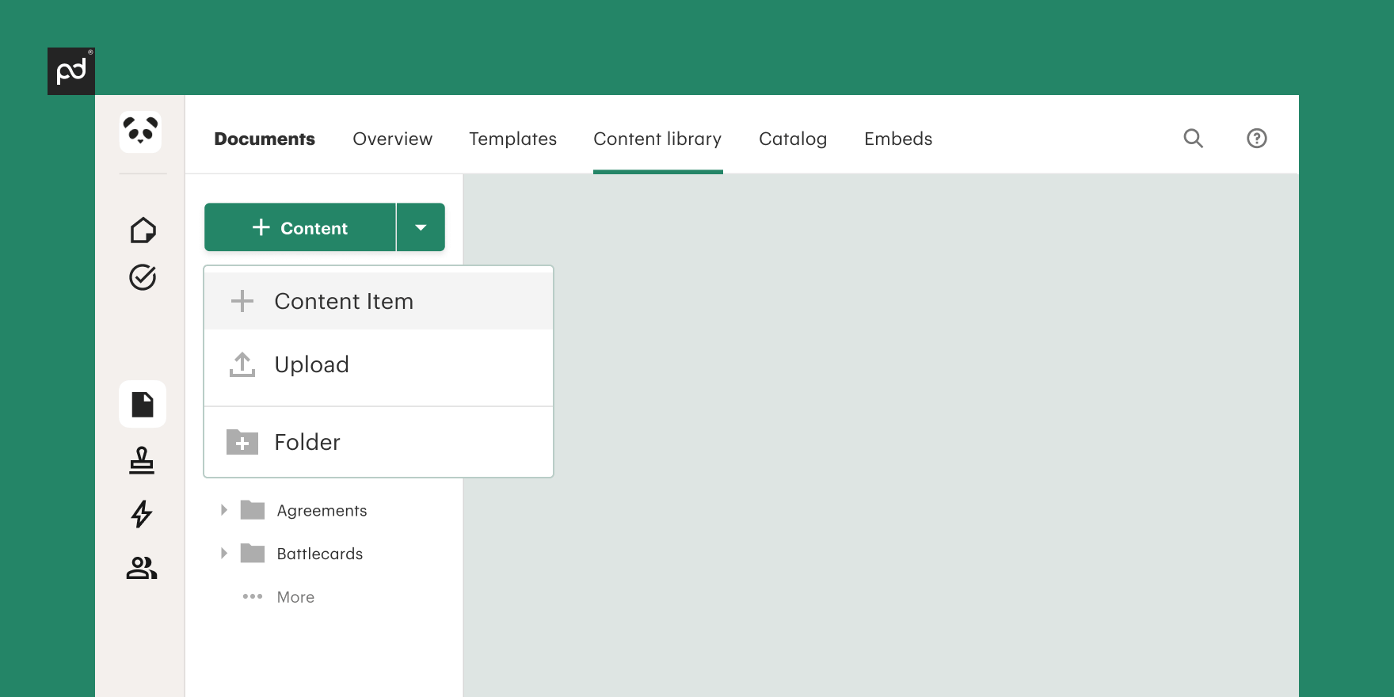Choose Folder in the dropdown menu
Viewport: 1394px width, 697px height.
pos(307,442)
